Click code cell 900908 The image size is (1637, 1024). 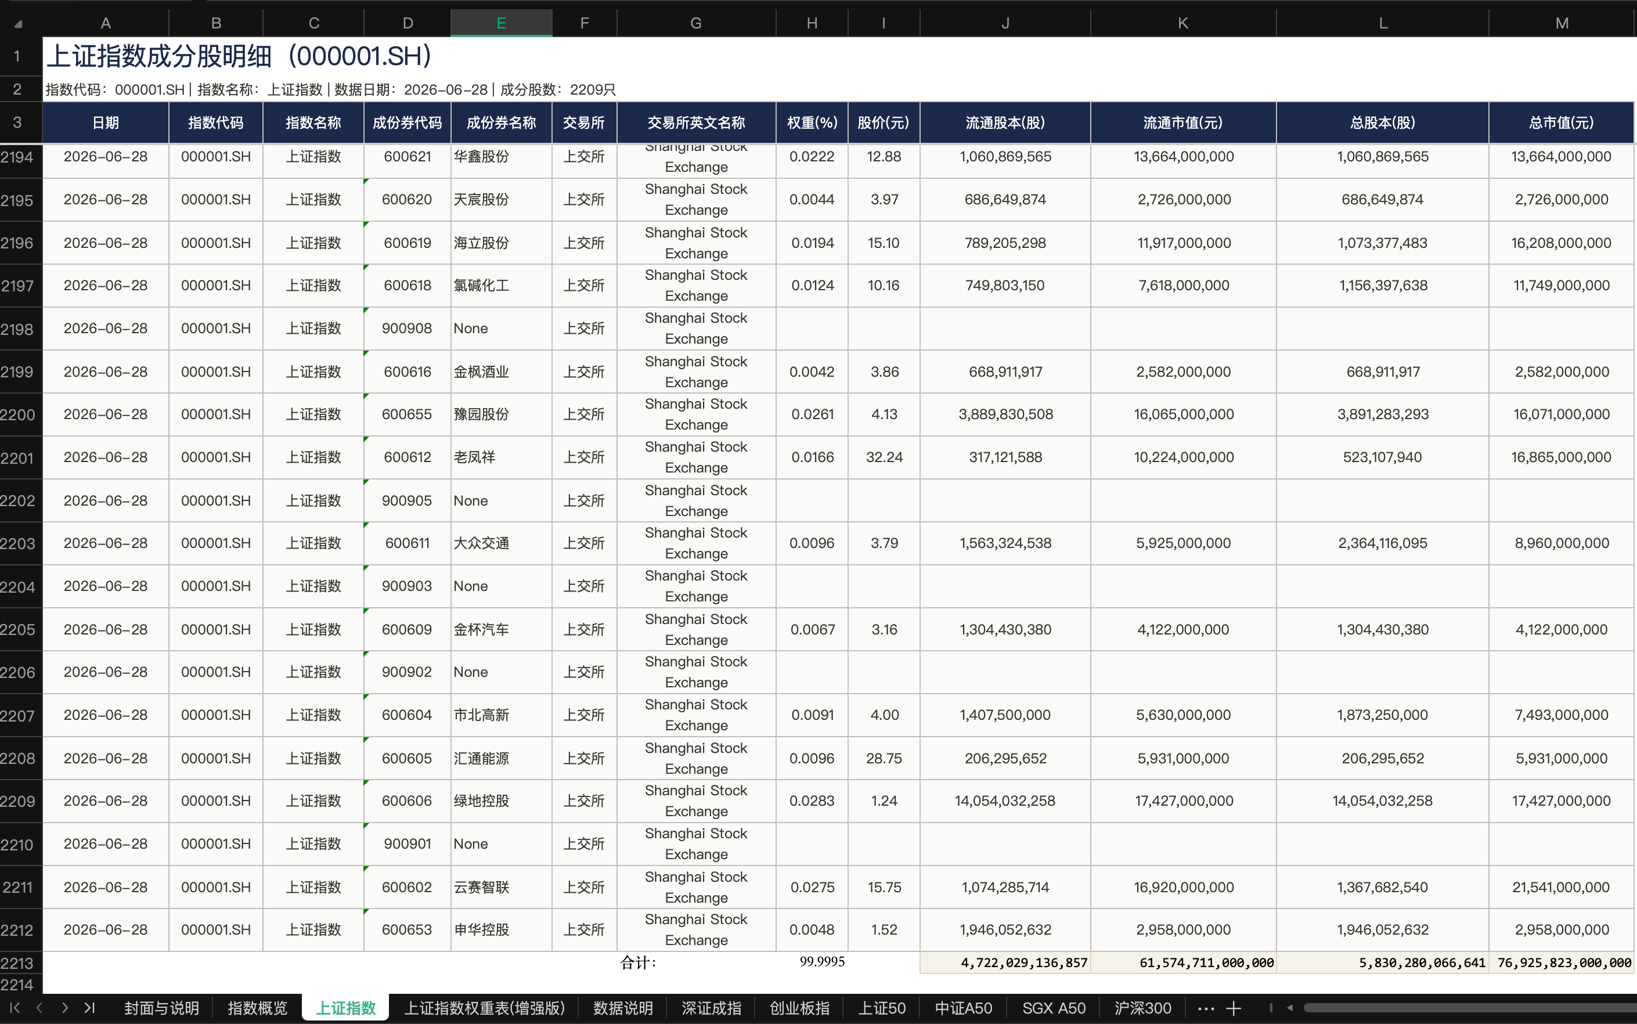pos(407,329)
